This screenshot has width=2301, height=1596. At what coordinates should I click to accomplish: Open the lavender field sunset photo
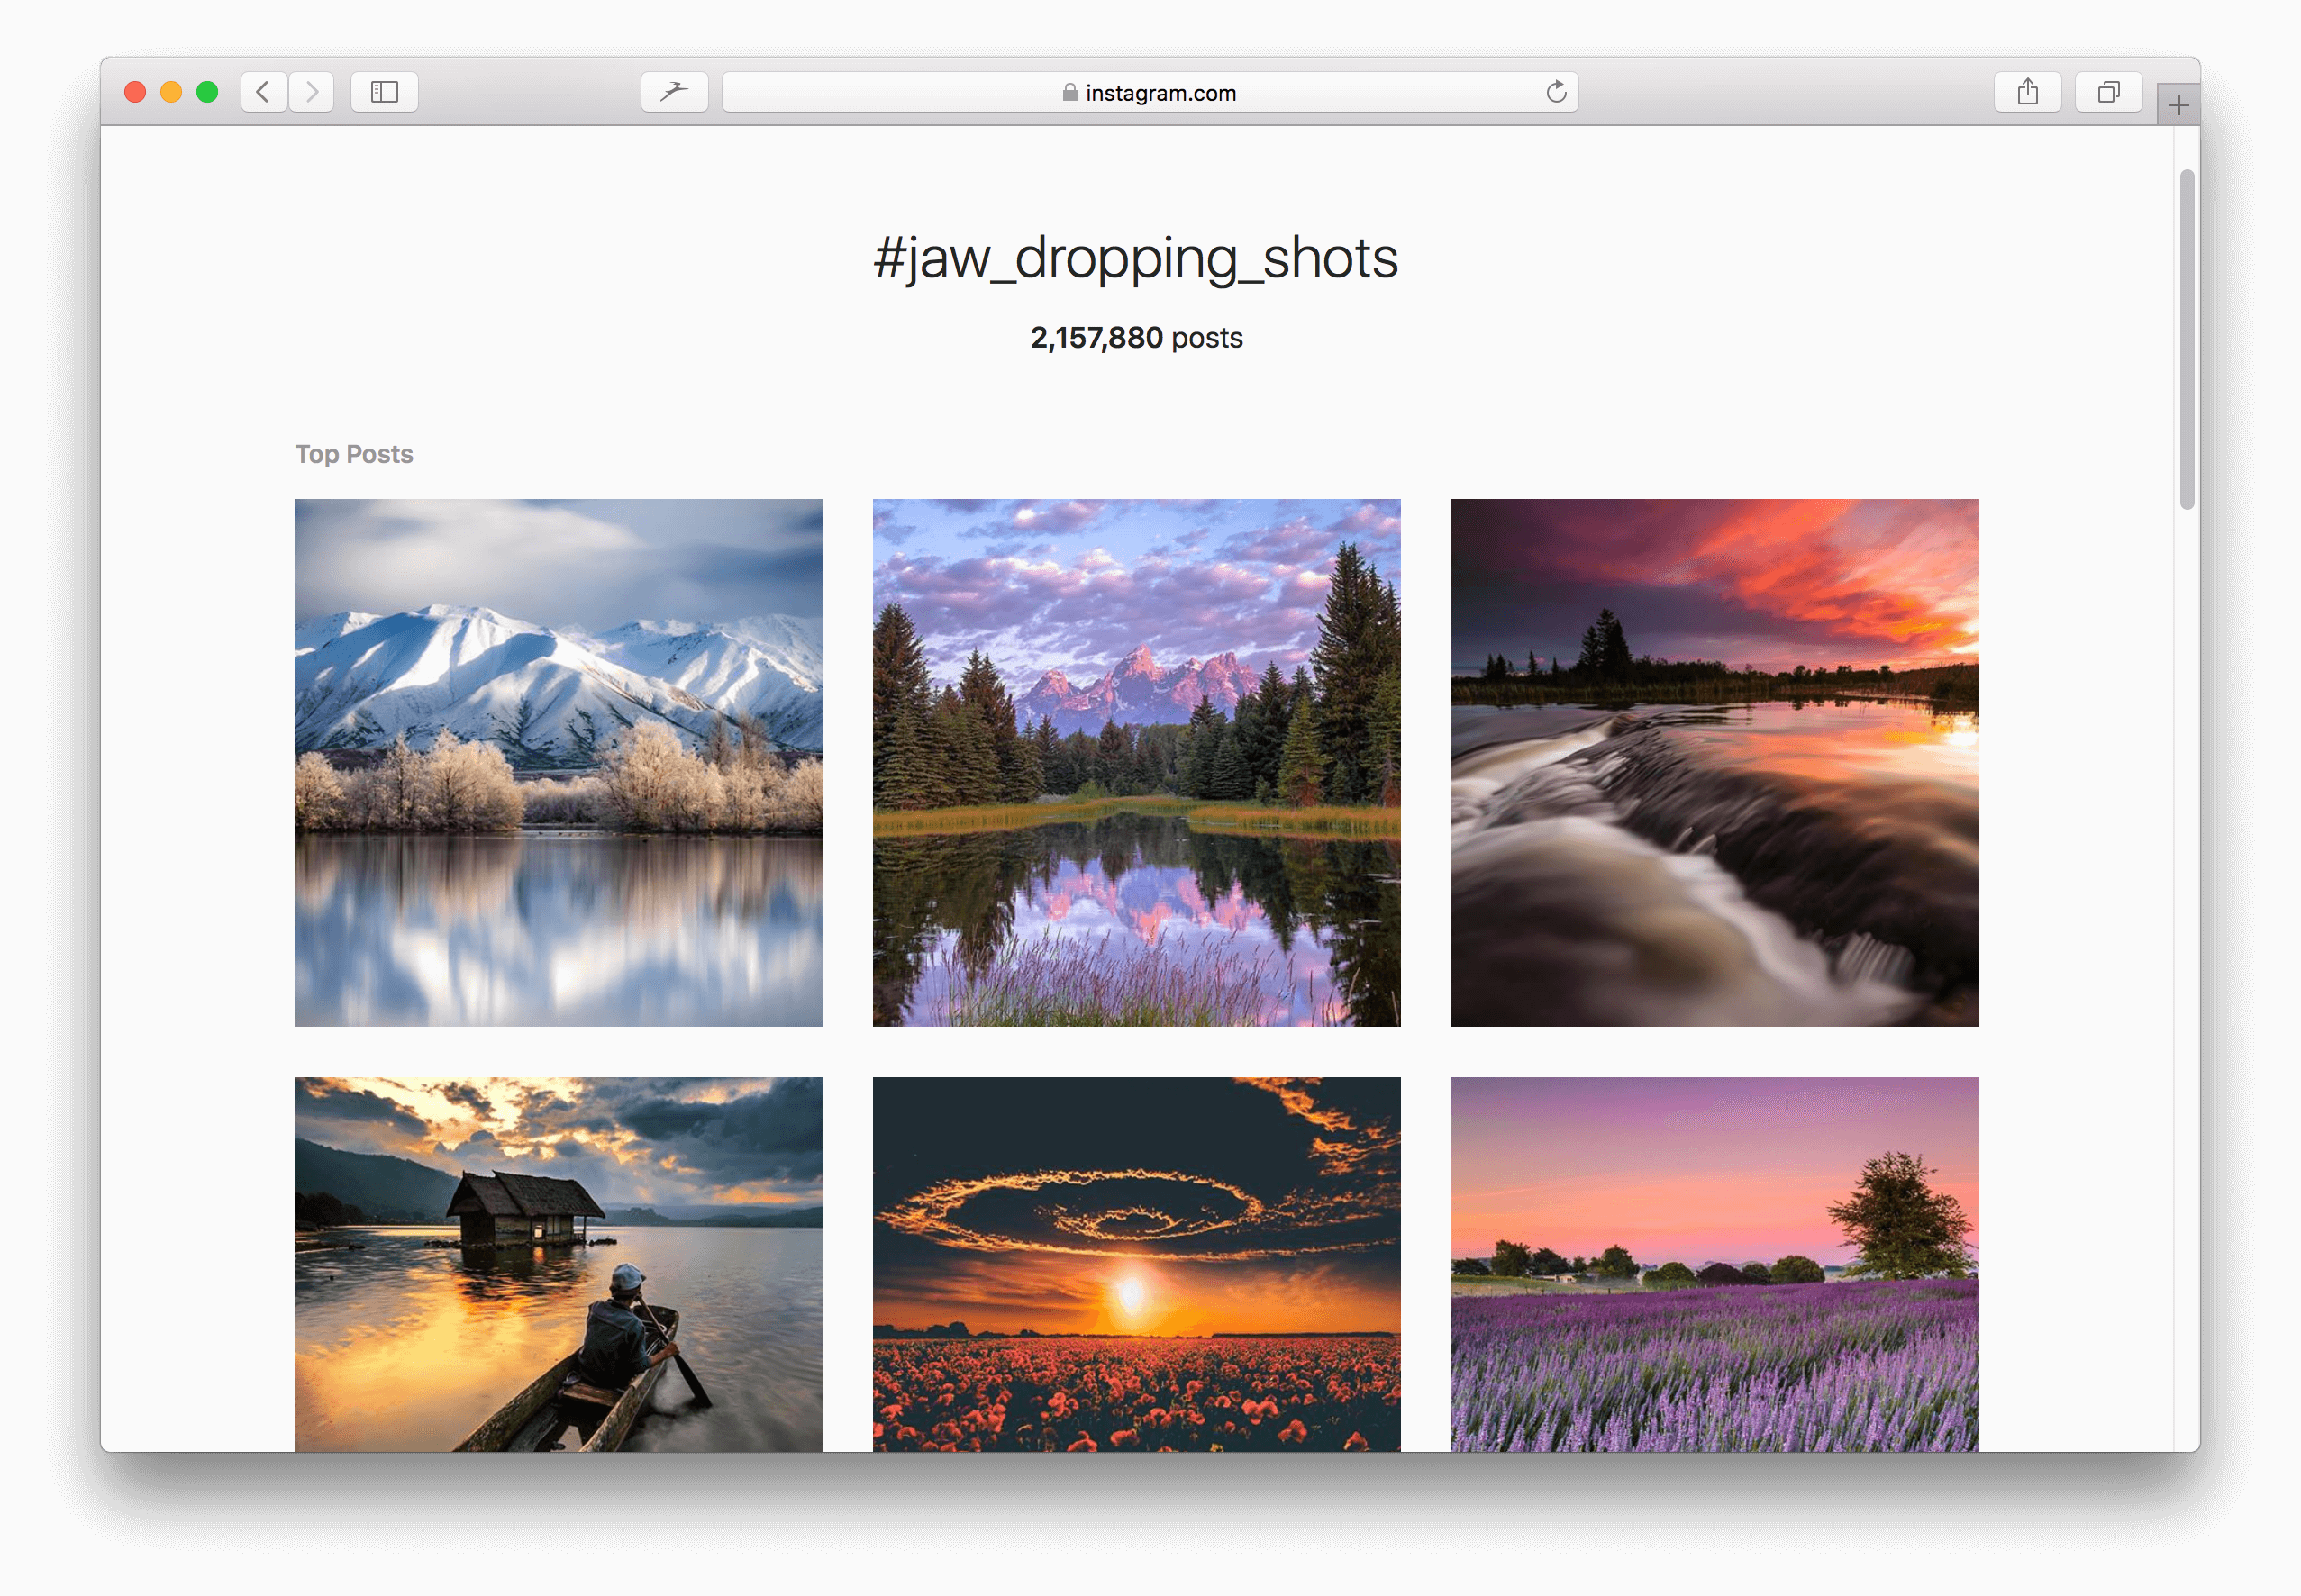pos(1714,1263)
